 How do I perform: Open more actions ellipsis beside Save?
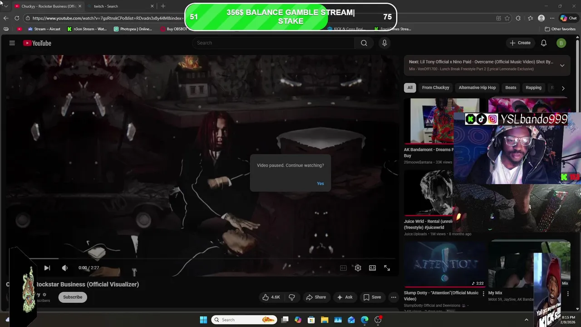coord(394,297)
